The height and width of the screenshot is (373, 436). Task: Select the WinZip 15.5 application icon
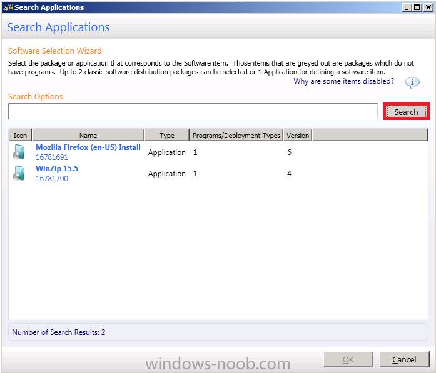point(19,173)
